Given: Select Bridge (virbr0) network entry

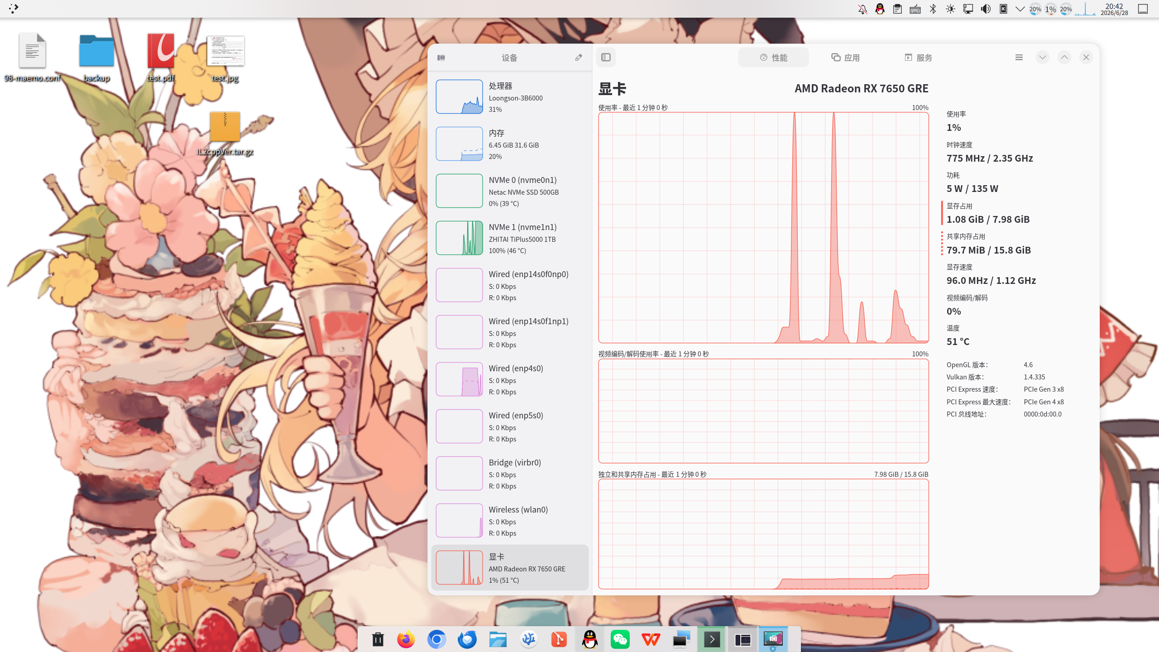Looking at the screenshot, I should pyautogui.click(x=510, y=474).
